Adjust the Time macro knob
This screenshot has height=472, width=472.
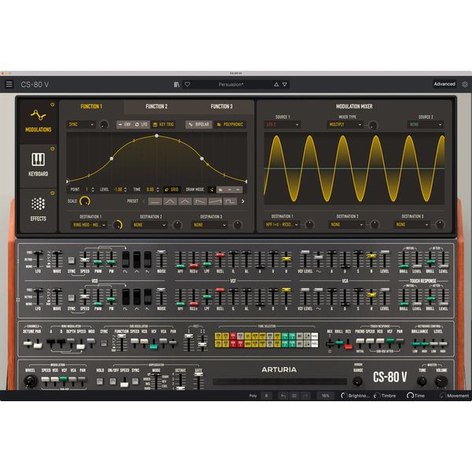pos(410,396)
